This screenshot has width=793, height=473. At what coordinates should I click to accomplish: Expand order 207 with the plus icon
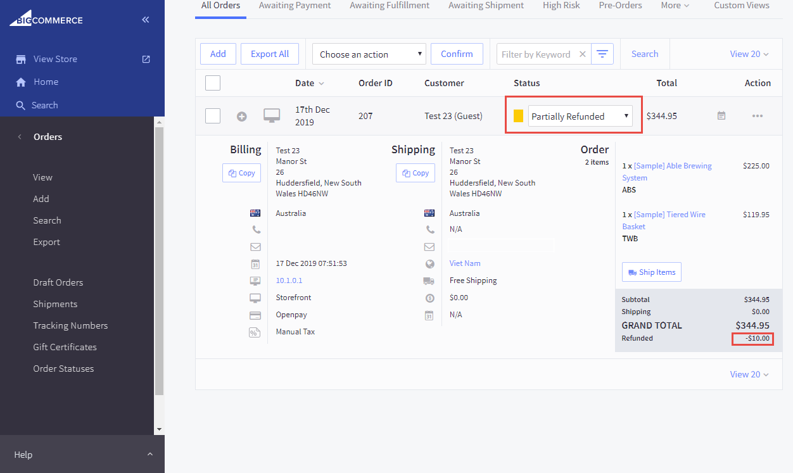[x=241, y=117]
